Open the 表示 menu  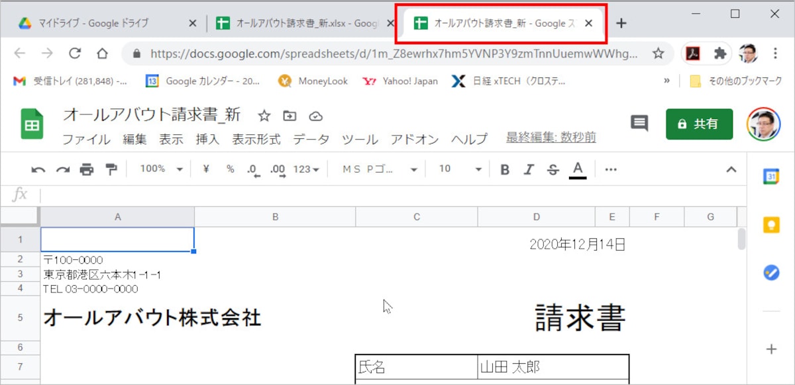coord(171,139)
